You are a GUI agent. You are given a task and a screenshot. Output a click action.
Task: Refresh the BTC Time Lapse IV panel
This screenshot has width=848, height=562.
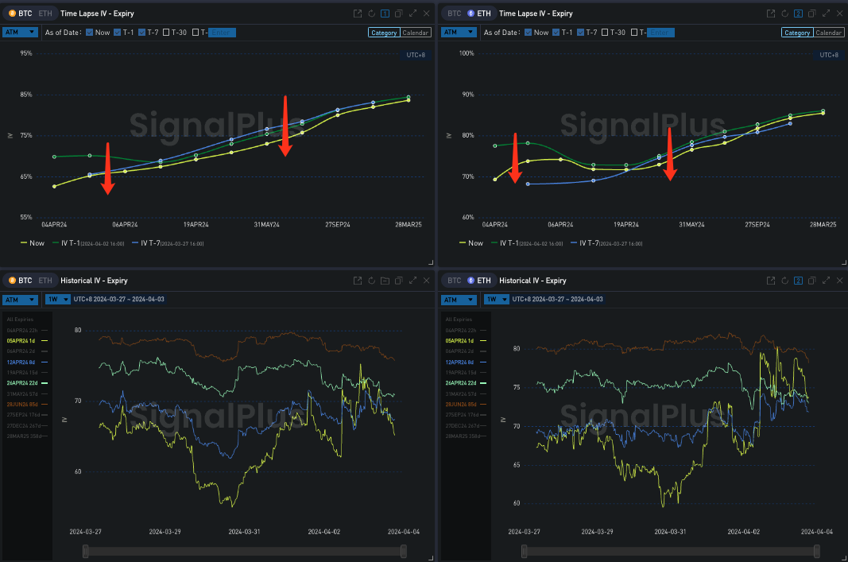click(x=371, y=14)
